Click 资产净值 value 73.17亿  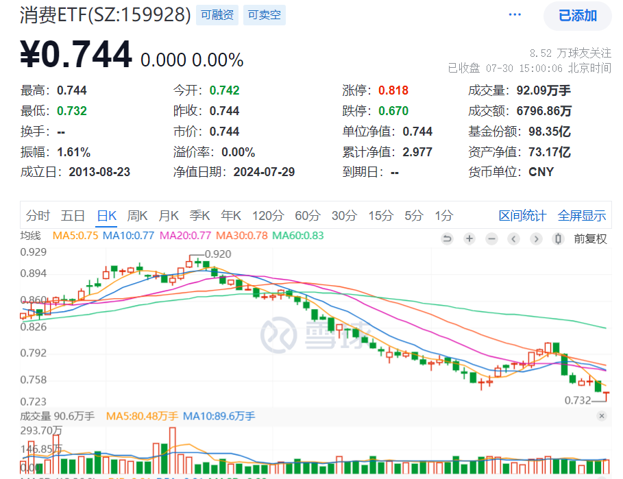[550, 151]
